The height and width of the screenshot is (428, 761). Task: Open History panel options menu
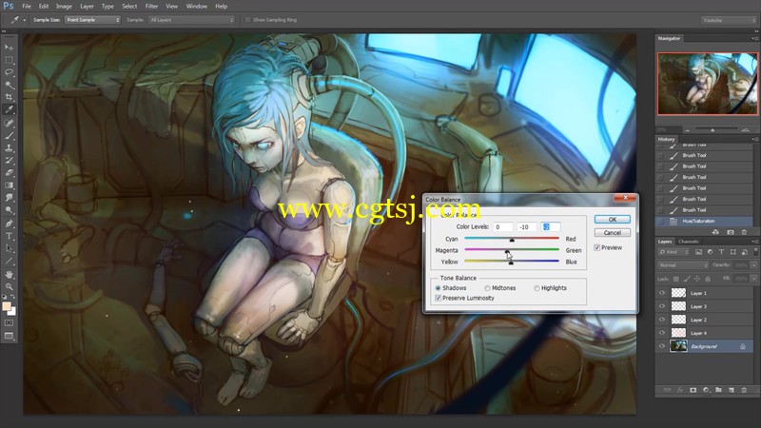(x=754, y=139)
